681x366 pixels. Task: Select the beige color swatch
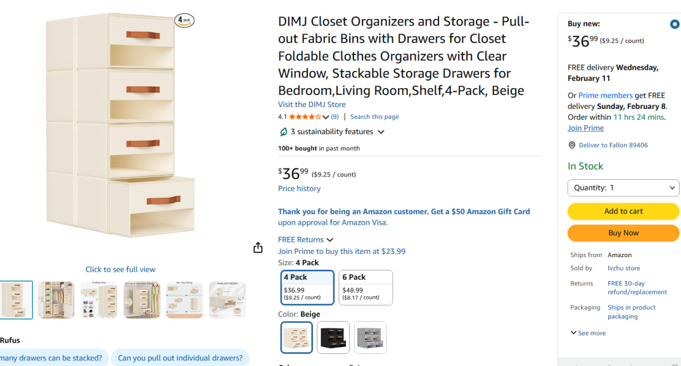coord(296,338)
